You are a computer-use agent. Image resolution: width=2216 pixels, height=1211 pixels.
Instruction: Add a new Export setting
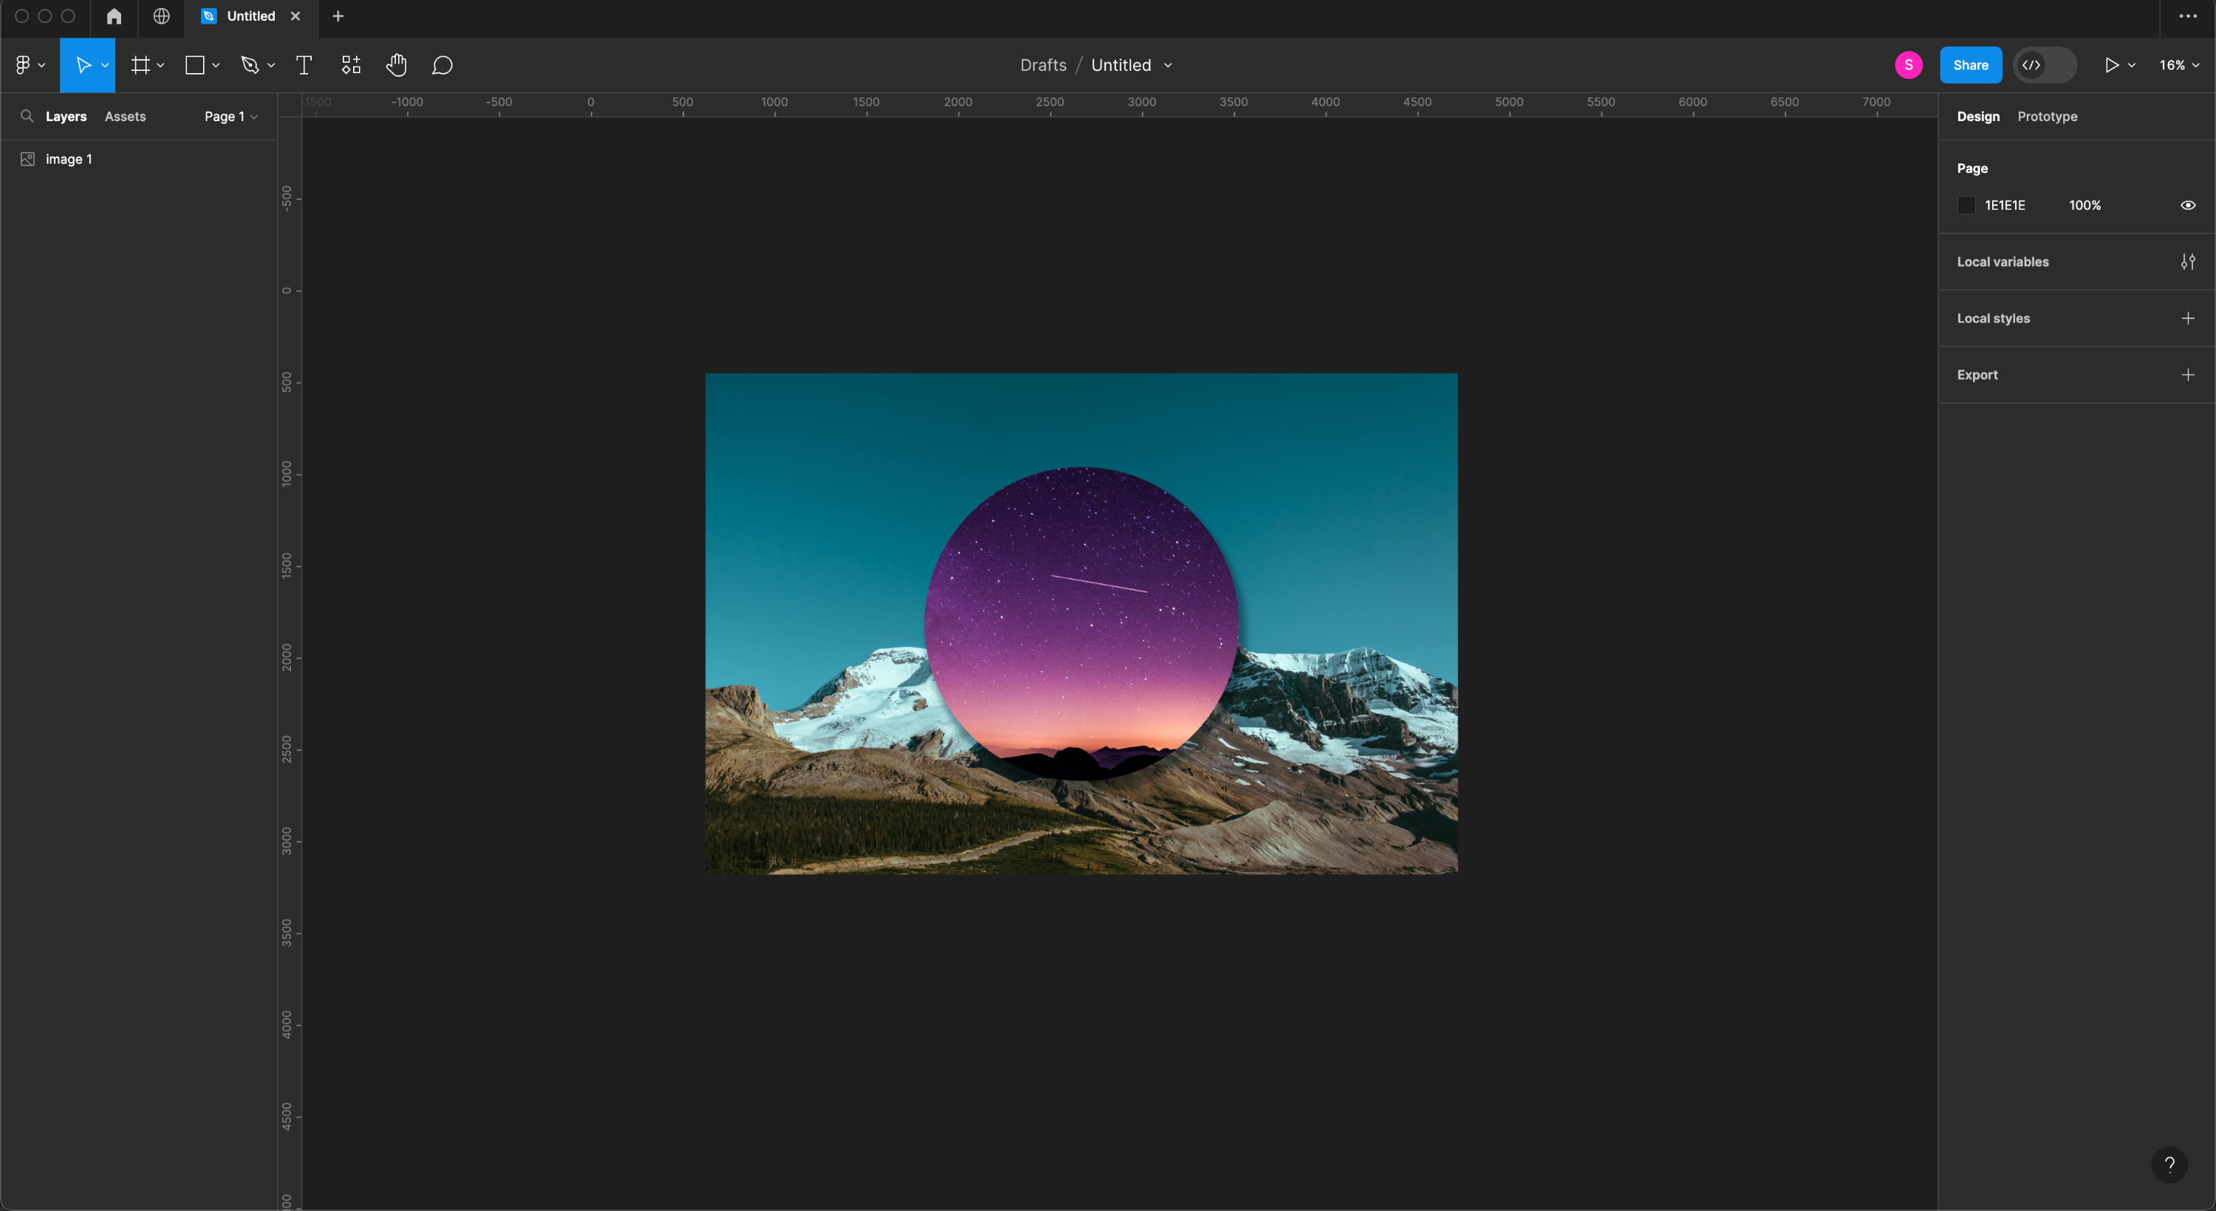(x=2188, y=374)
